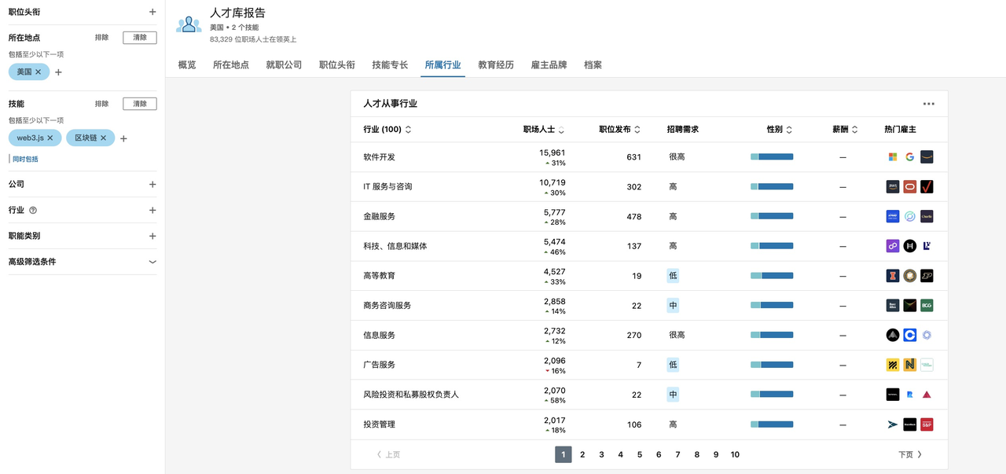Click the Purdue logo in 高等教育 row

tap(927, 276)
